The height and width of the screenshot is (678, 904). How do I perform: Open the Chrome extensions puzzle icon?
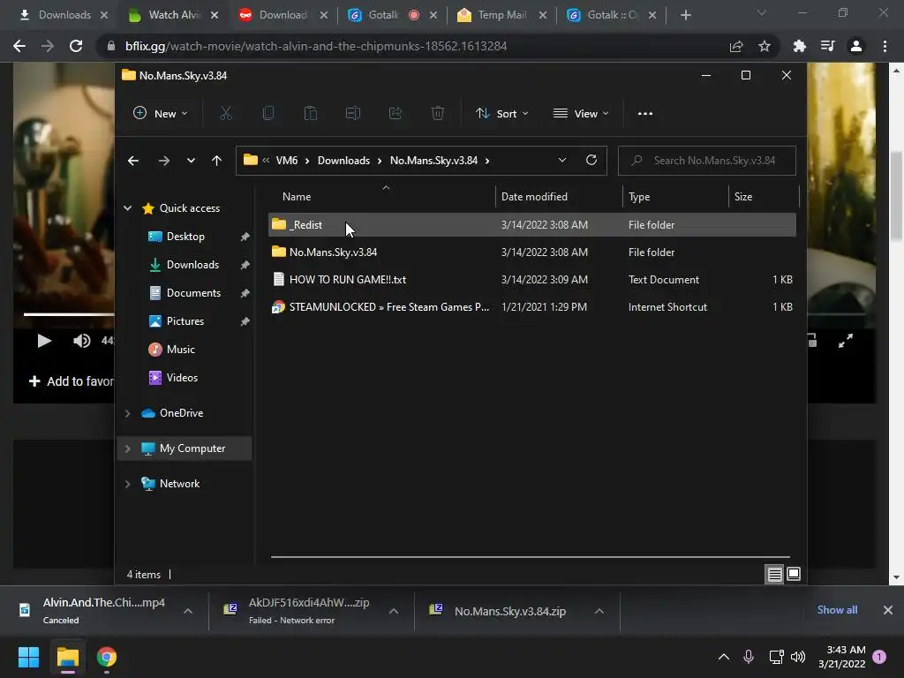(799, 46)
